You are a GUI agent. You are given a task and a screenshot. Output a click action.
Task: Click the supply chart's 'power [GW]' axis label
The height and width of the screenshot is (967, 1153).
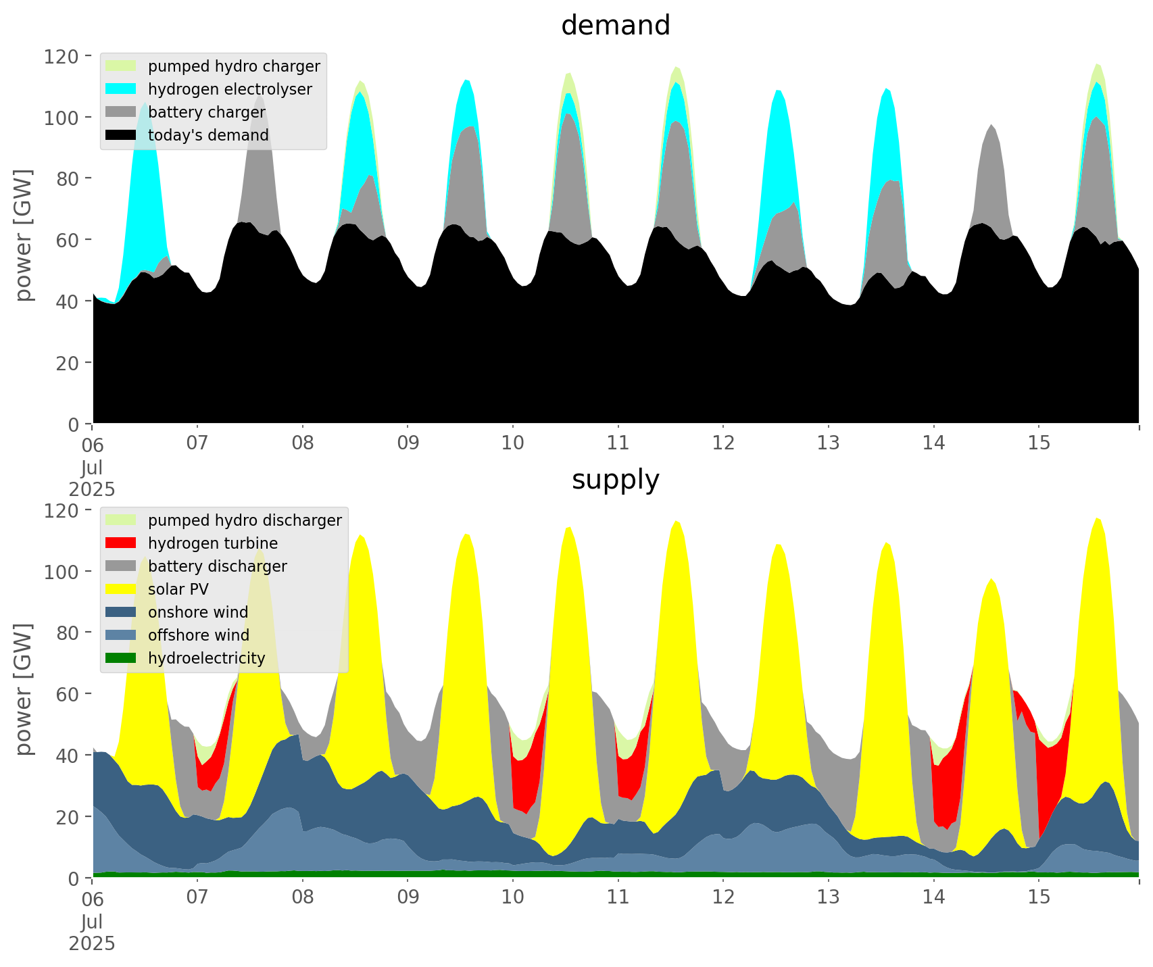click(x=24, y=689)
